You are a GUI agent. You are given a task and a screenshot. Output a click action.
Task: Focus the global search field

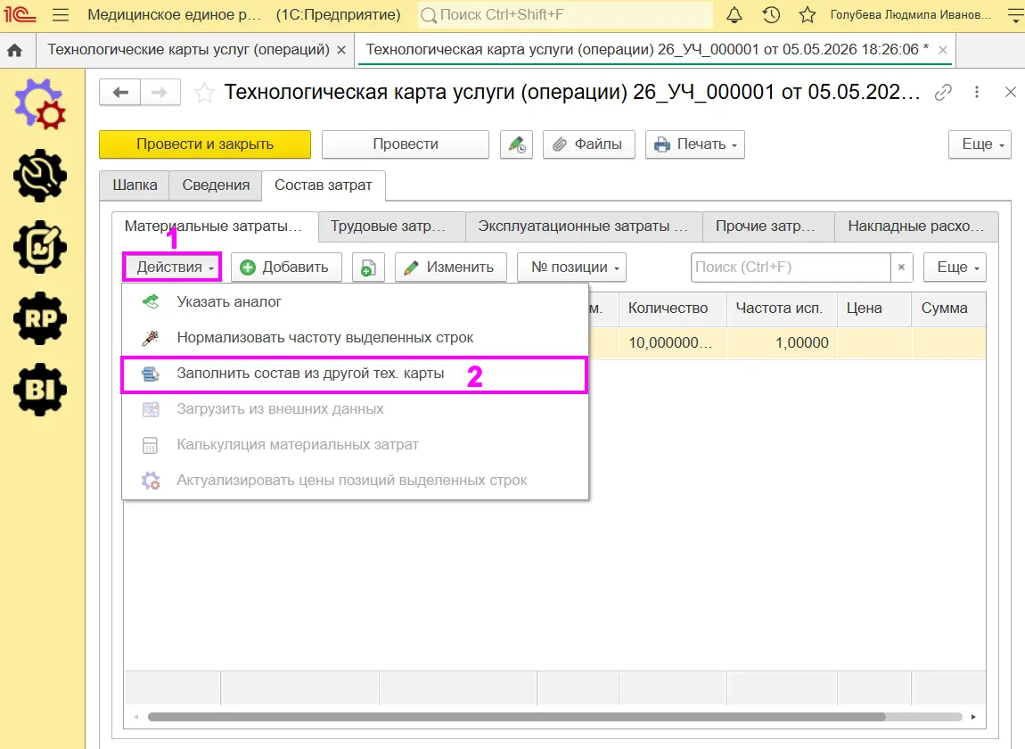click(x=565, y=15)
